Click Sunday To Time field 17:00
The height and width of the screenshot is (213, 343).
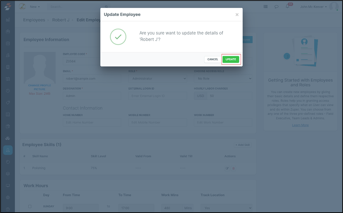pos(136,208)
